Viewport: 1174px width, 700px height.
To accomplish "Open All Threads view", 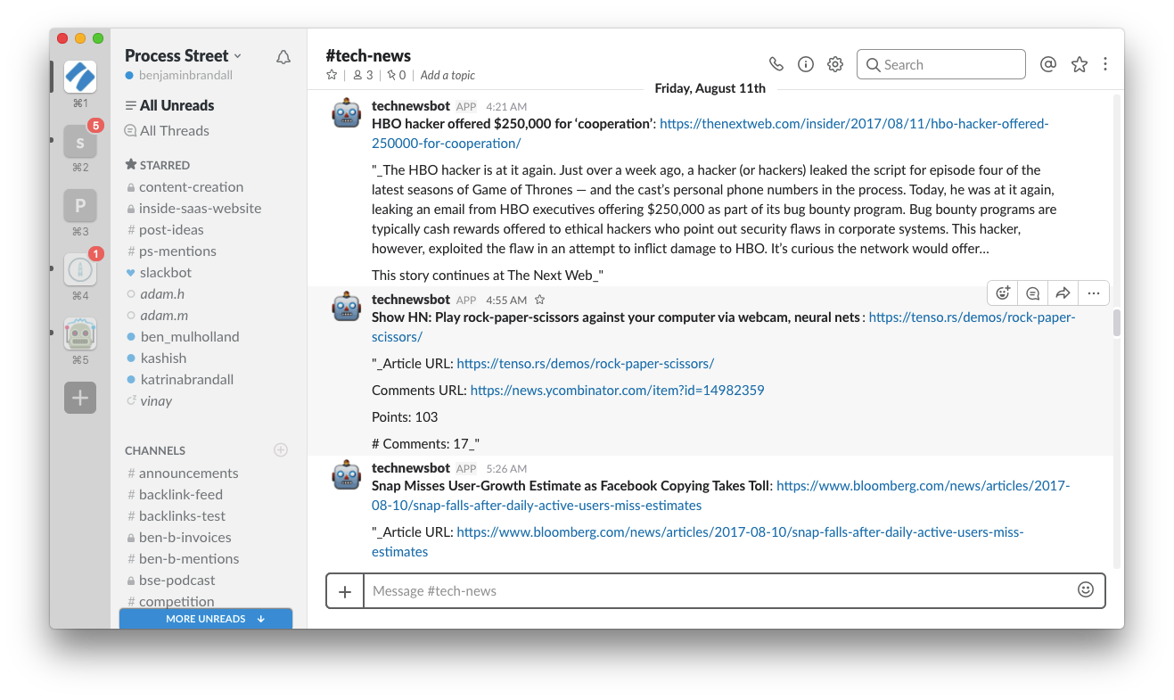I will 167,130.
